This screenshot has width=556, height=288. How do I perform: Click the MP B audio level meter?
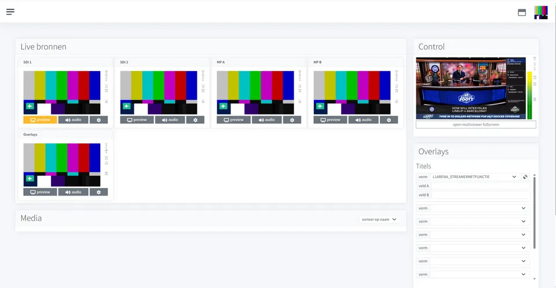click(x=396, y=87)
